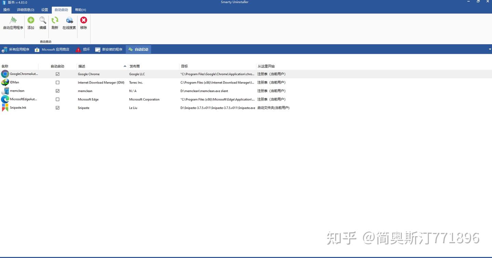Select Microsoft Corporation publisher cell
The height and width of the screenshot is (258, 492).
point(144,100)
